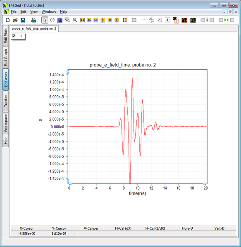Click the 'time(ns)' x-axis label
The image size is (241, 247).
(137, 193)
